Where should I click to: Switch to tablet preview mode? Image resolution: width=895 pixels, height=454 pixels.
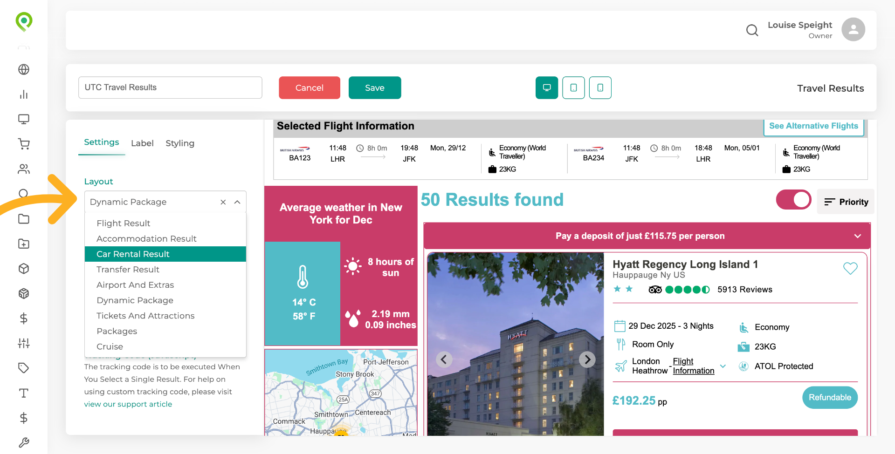pyautogui.click(x=573, y=88)
